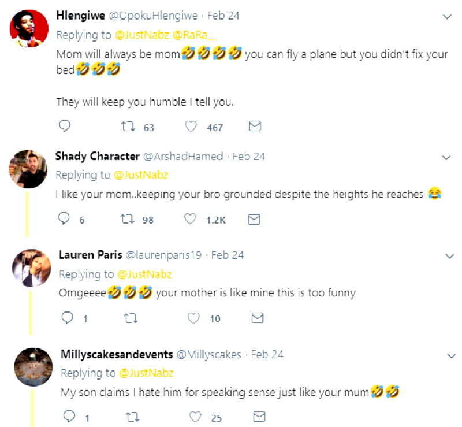The height and width of the screenshot is (427, 462).
Task: Click Millyscakesandevents' display name
Action: click(115, 354)
